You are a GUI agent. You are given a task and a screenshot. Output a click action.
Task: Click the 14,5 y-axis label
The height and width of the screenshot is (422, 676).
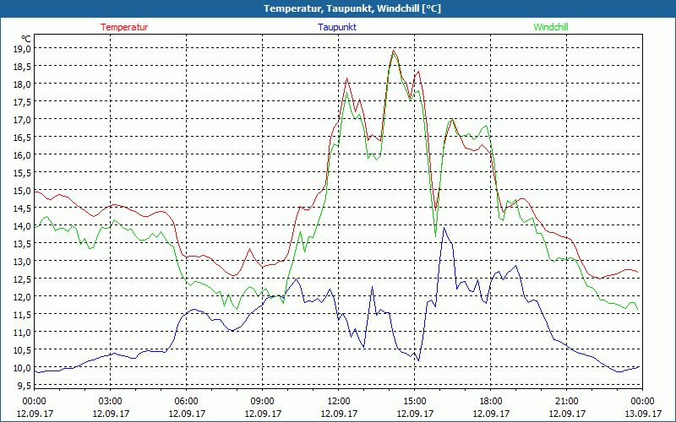point(22,208)
